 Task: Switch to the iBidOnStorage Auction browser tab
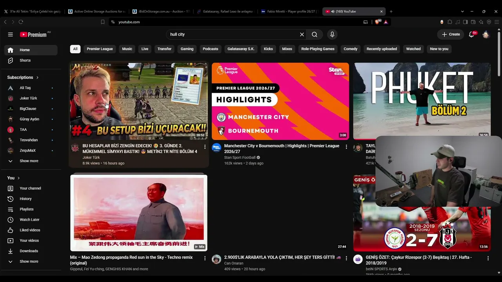coord(161,11)
